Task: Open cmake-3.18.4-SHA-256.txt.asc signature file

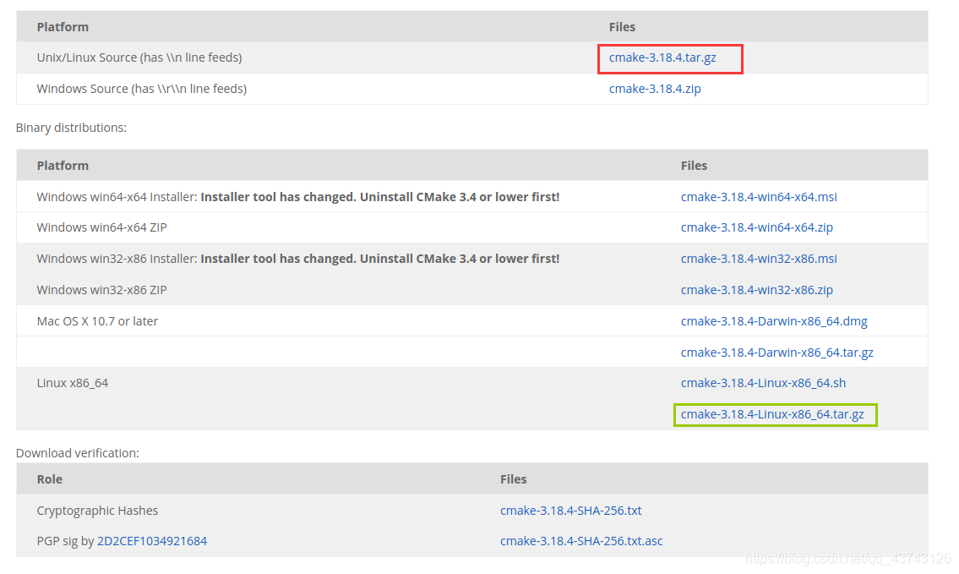Action: tap(581, 541)
